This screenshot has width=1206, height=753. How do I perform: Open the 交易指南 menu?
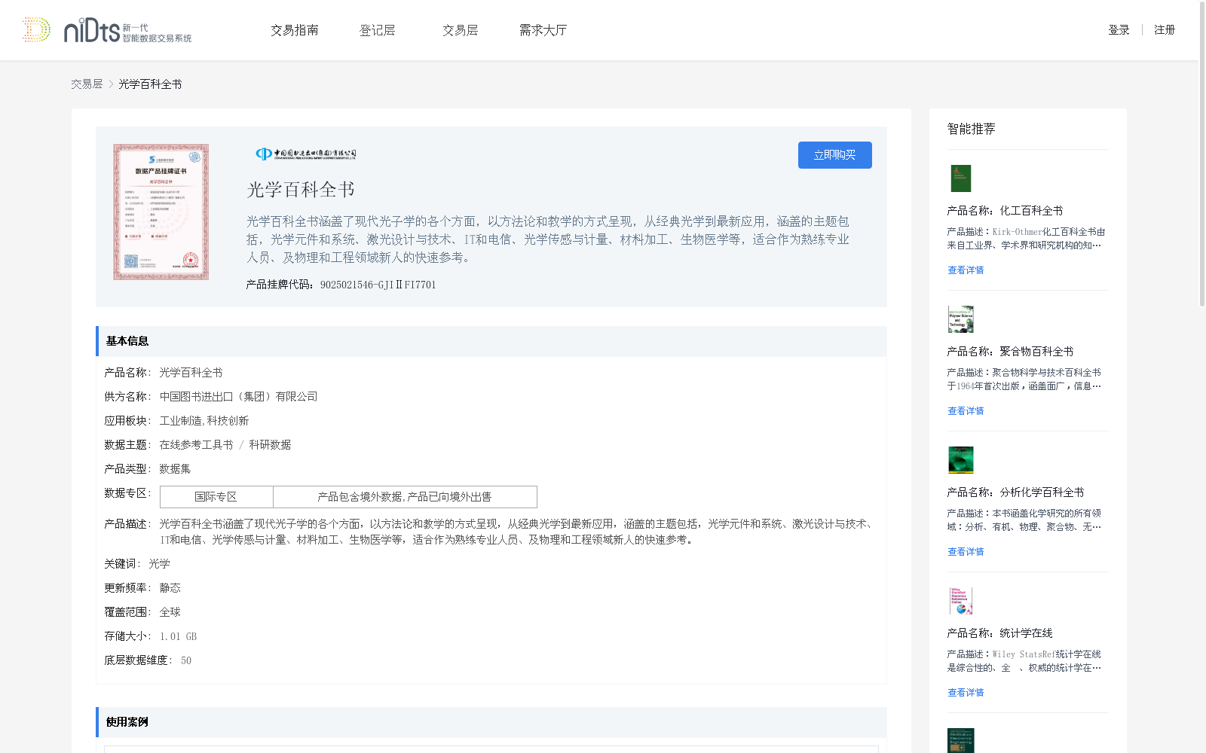295,30
